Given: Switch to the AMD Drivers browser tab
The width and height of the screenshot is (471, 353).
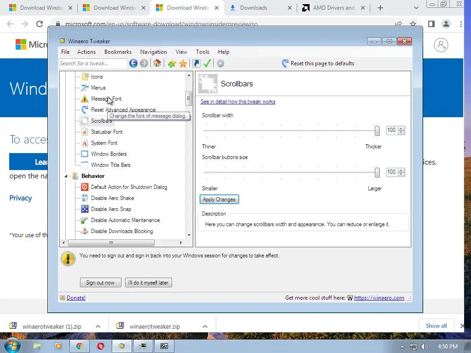Looking at the screenshot, I should 333,8.
